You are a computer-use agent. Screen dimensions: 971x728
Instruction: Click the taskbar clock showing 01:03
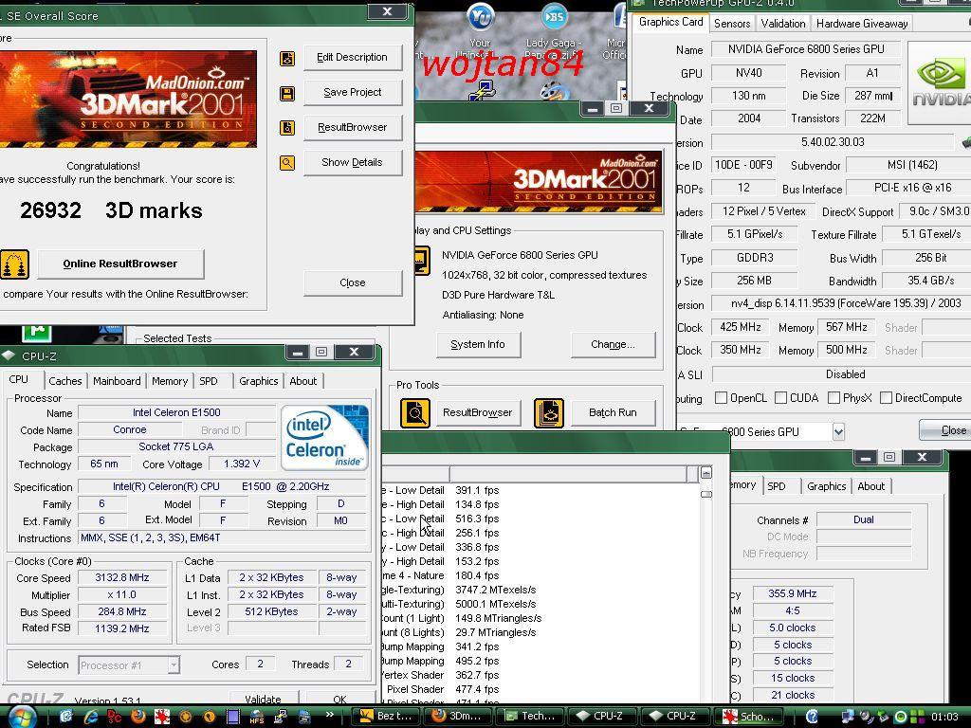944,717
